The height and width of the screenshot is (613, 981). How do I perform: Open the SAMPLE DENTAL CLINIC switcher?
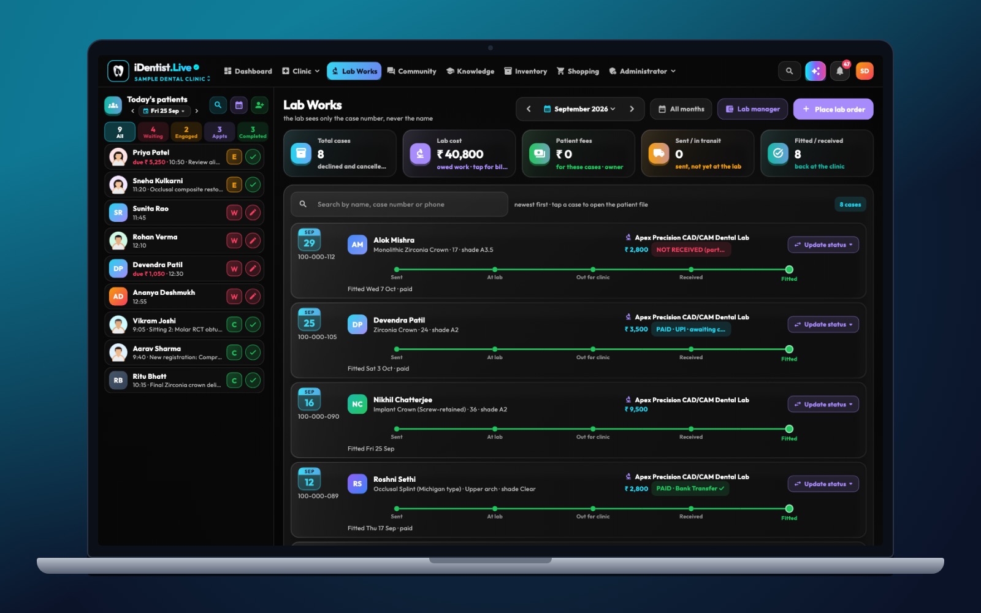[172, 79]
